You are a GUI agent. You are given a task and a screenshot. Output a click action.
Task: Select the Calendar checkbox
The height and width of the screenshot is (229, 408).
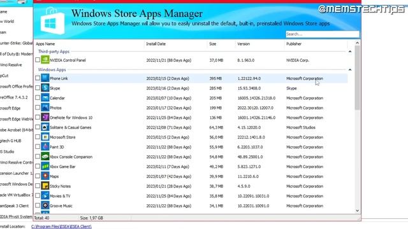pyautogui.click(x=38, y=97)
